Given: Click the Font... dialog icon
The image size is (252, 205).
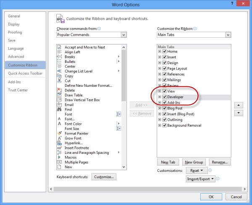Looking at the screenshot, I should [x=59, y=119].
